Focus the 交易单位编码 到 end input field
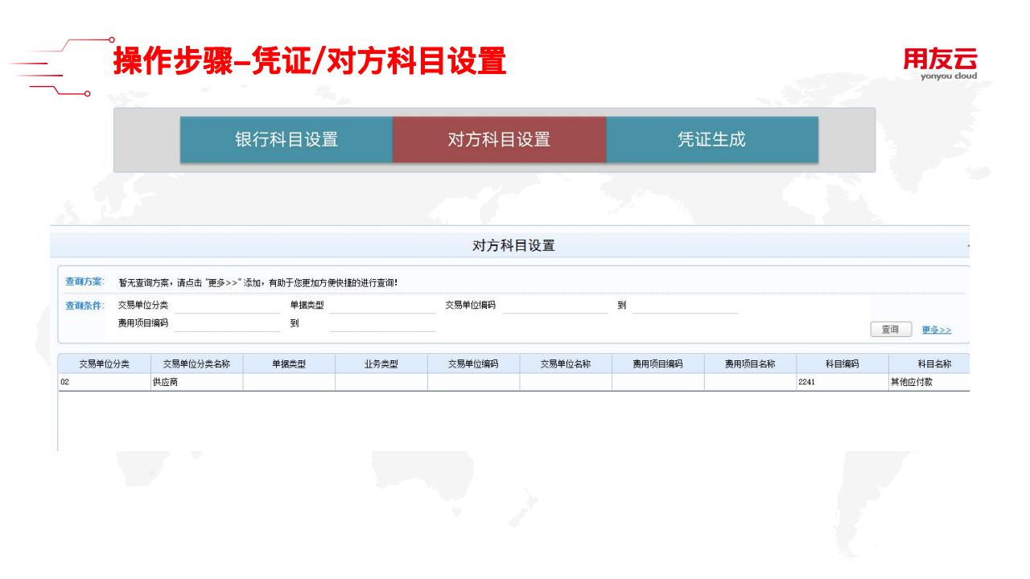The image size is (1030, 579). (x=685, y=306)
